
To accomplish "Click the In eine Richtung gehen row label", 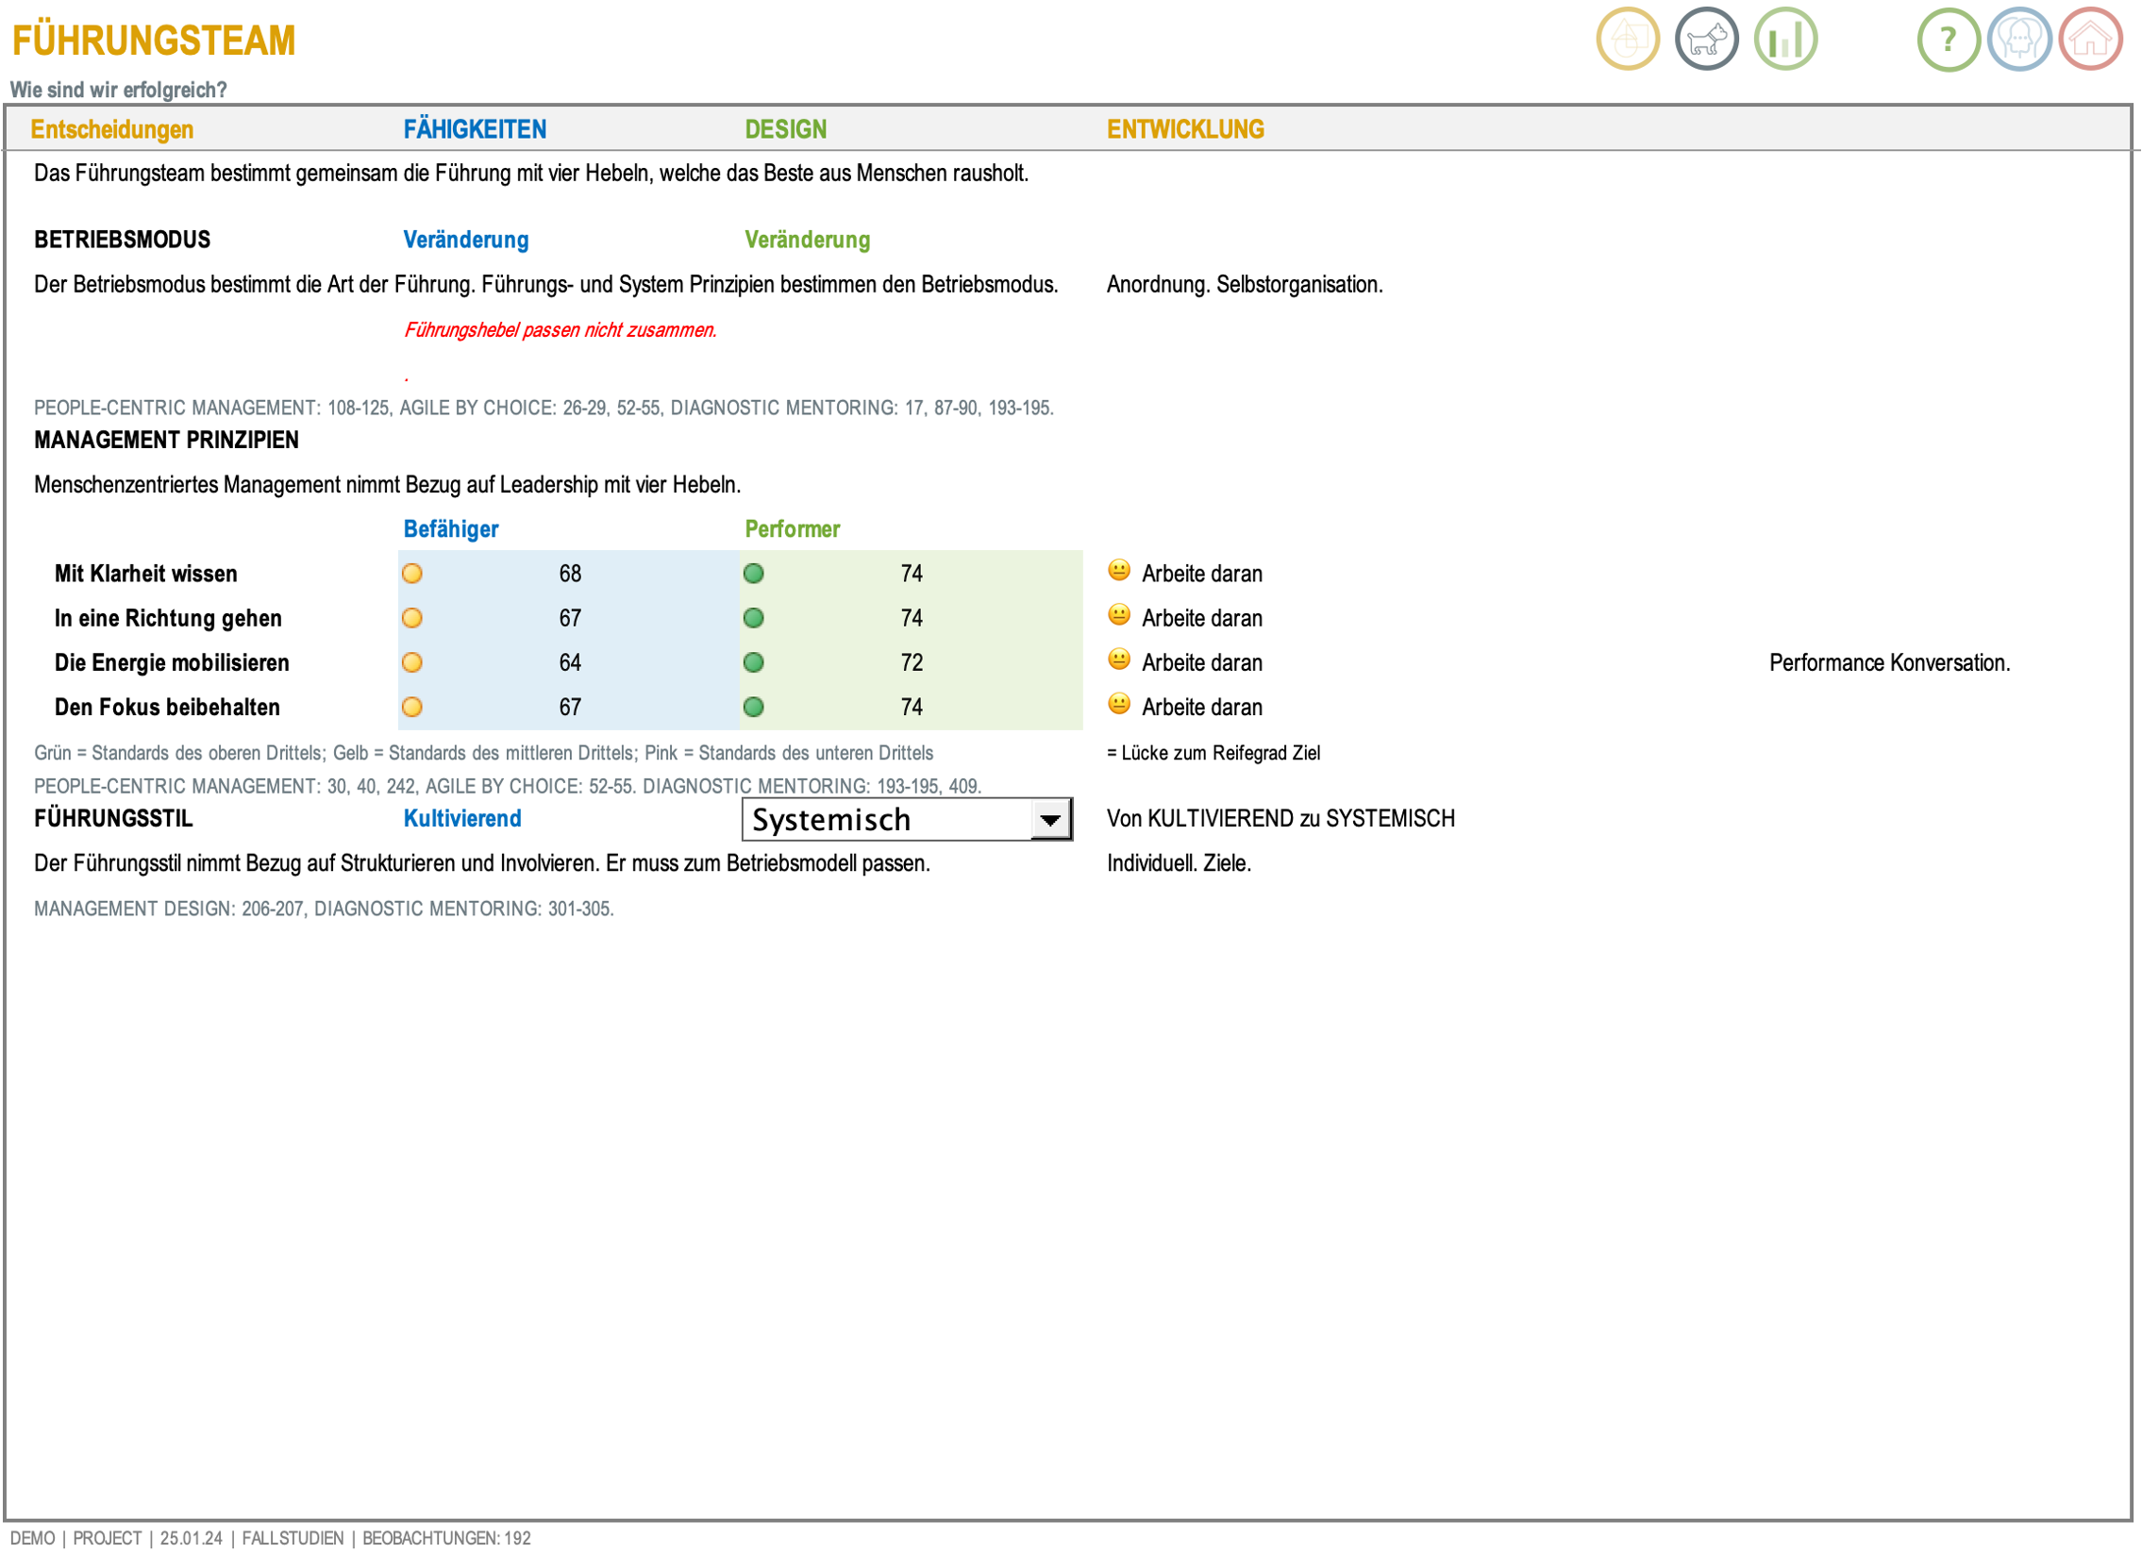I will tap(168, 618).
